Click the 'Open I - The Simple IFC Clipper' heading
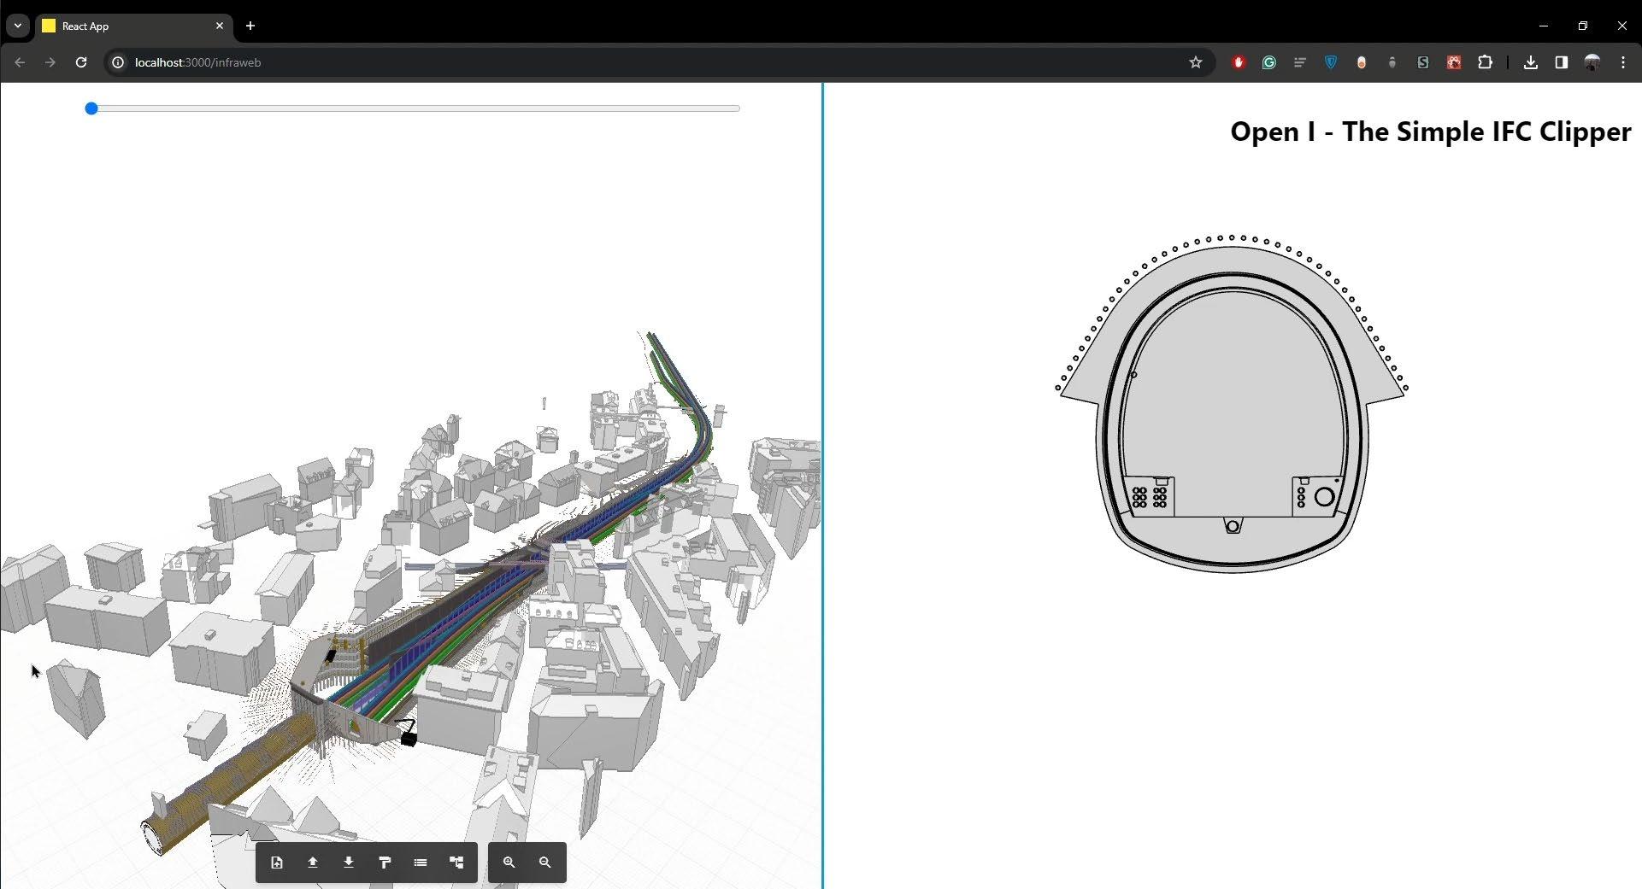This screenshot has height=889, width=1642. pyautogui.click(x=1431, y=132)
